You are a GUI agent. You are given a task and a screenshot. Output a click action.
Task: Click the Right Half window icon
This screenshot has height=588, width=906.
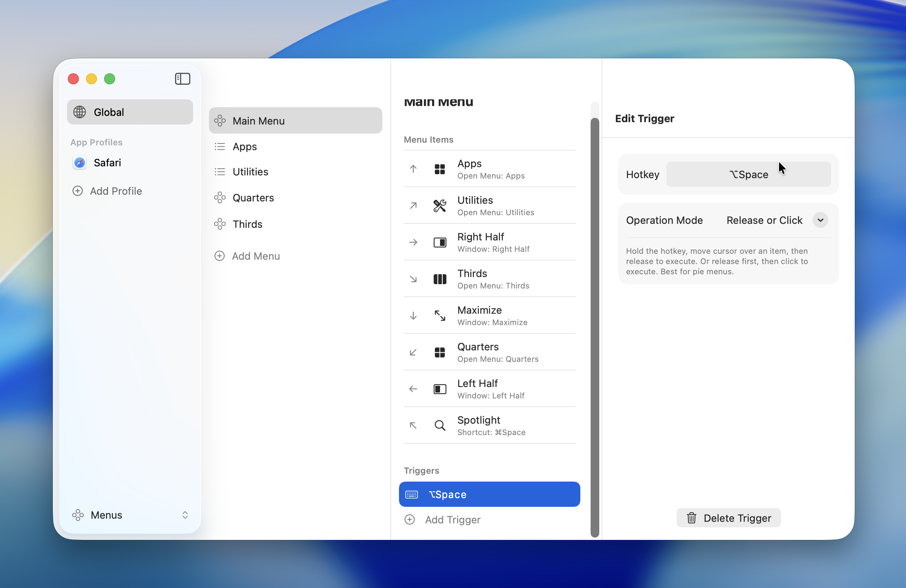coord(439,242)
